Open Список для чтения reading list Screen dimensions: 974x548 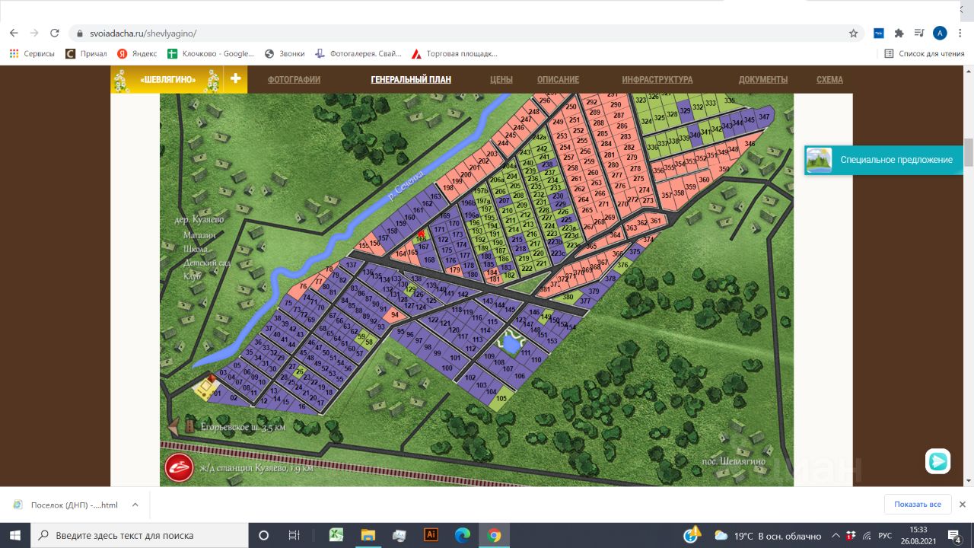[925, 54]
